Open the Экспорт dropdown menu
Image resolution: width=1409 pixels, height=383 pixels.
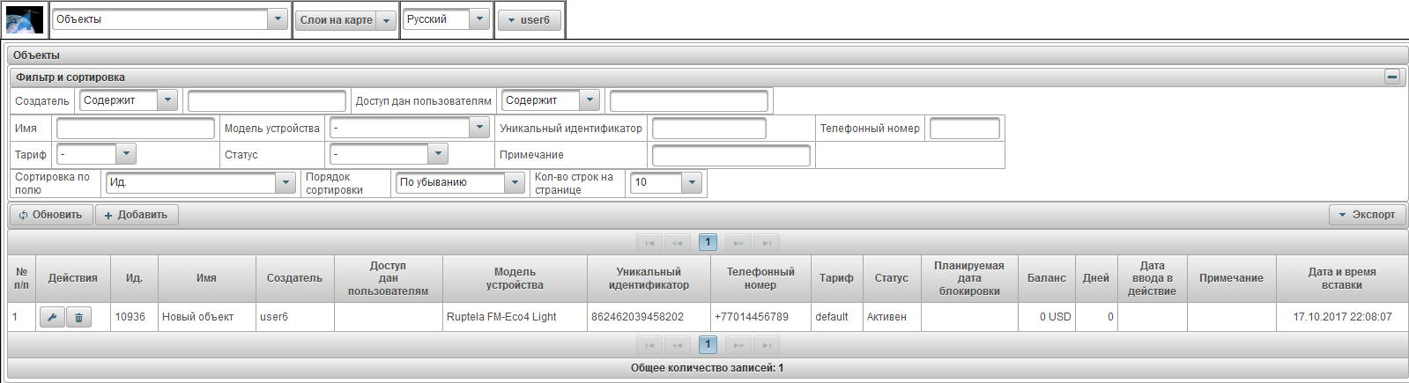[1367, 215]
